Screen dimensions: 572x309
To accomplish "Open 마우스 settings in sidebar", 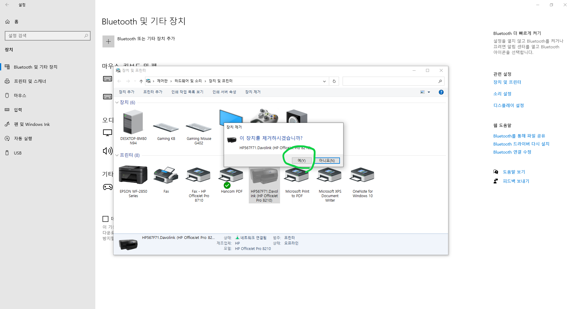I will [x=48, y=95].
